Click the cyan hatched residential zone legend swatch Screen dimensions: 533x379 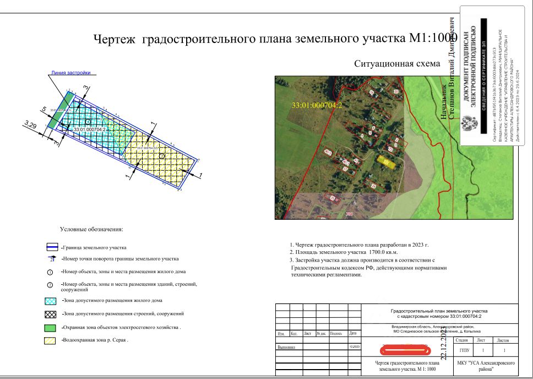click(50, 301)
